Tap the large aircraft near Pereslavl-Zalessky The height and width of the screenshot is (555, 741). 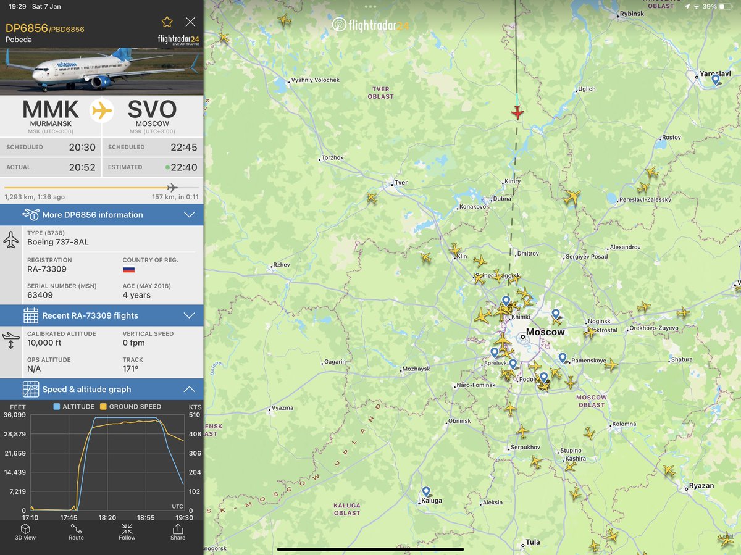(572, 198)
